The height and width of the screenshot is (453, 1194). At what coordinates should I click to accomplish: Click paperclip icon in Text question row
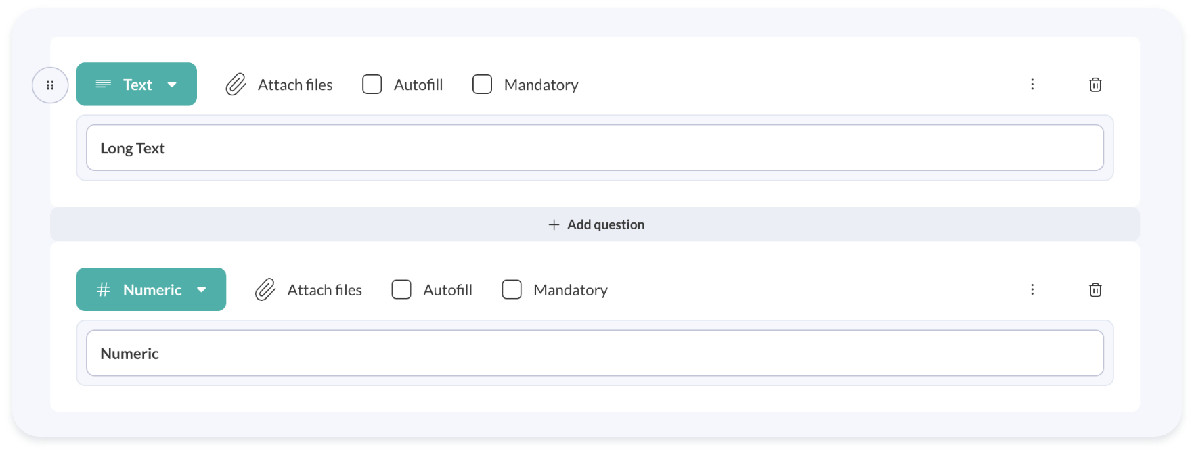point(236,85)
